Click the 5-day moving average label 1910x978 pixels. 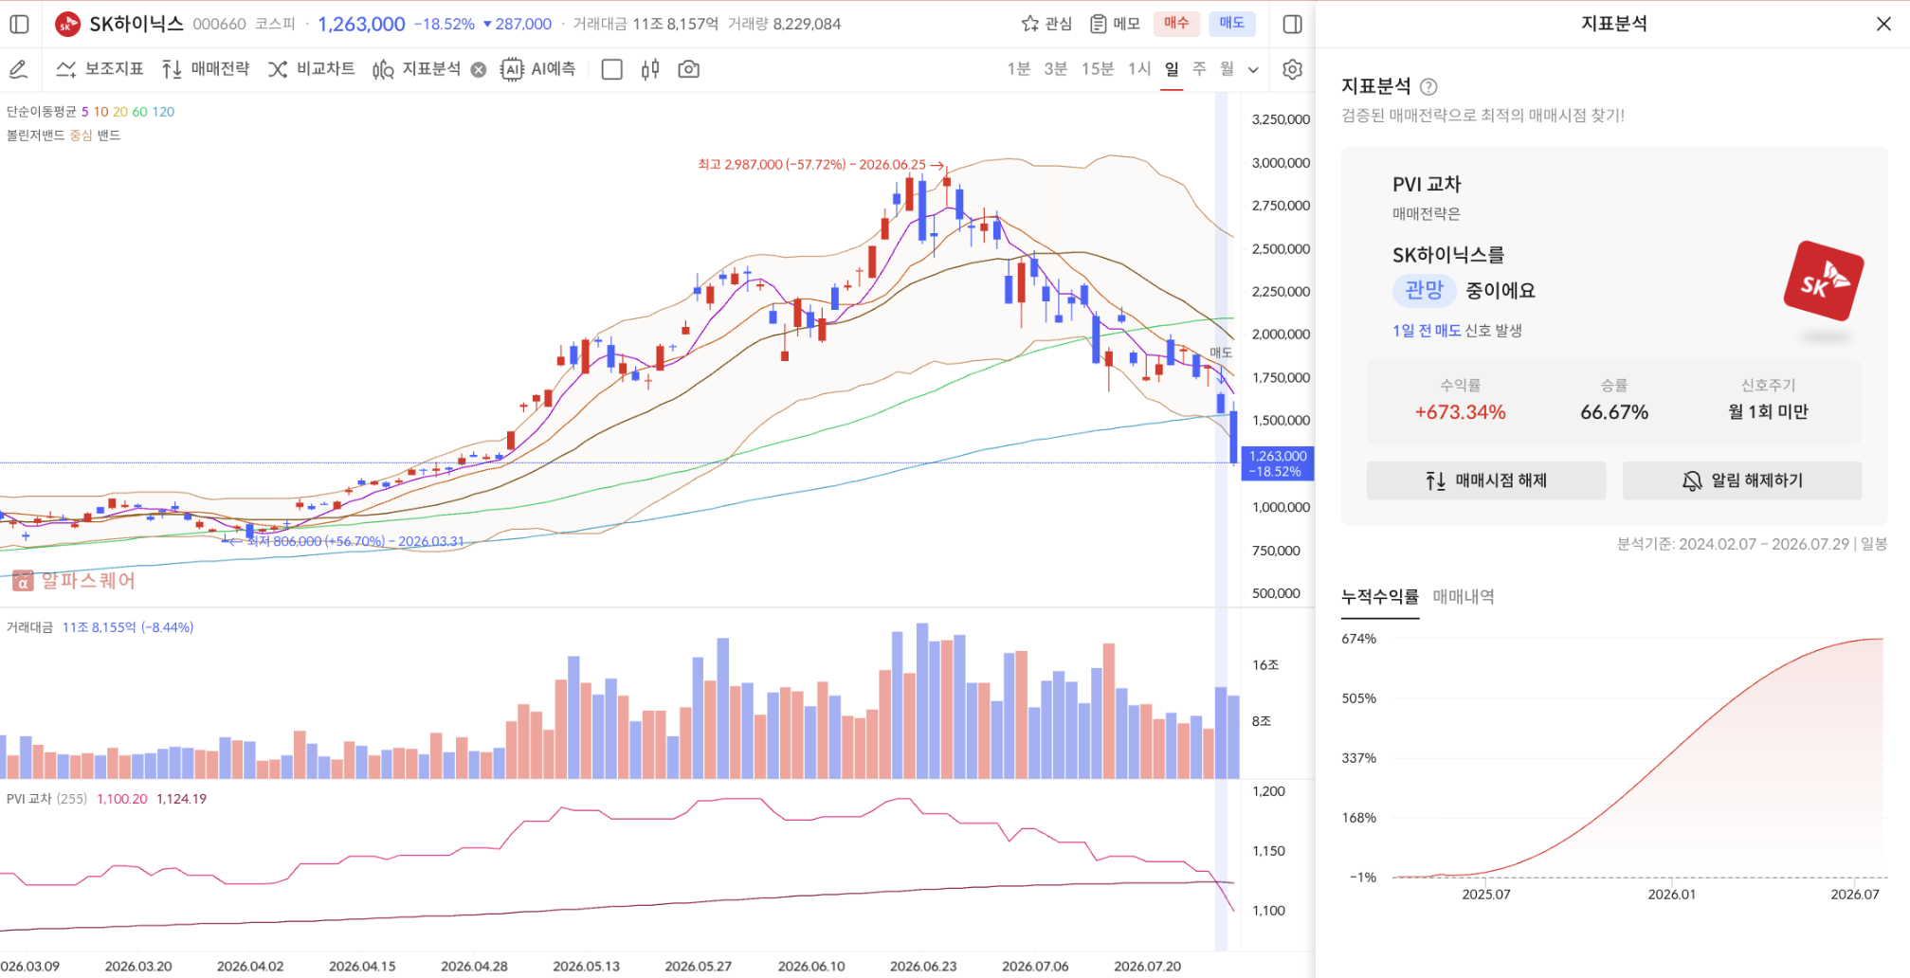click(84, 112)
